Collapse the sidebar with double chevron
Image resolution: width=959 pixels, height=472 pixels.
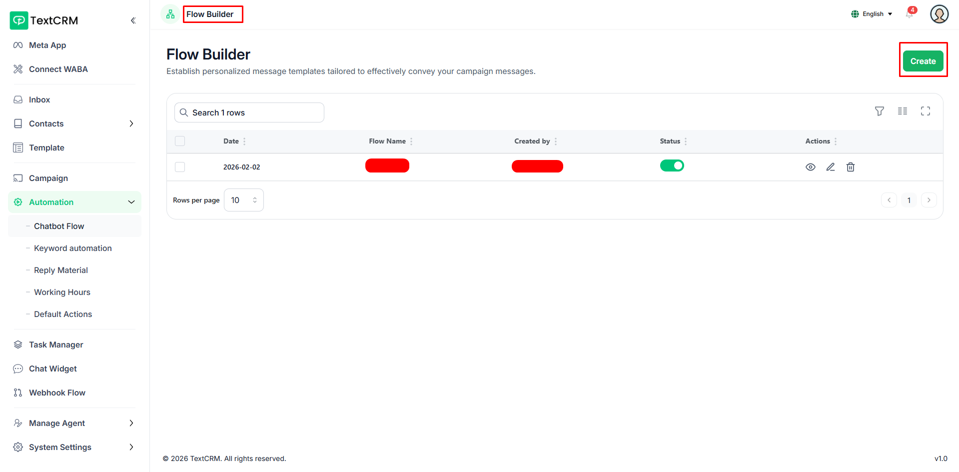[133, 20]
